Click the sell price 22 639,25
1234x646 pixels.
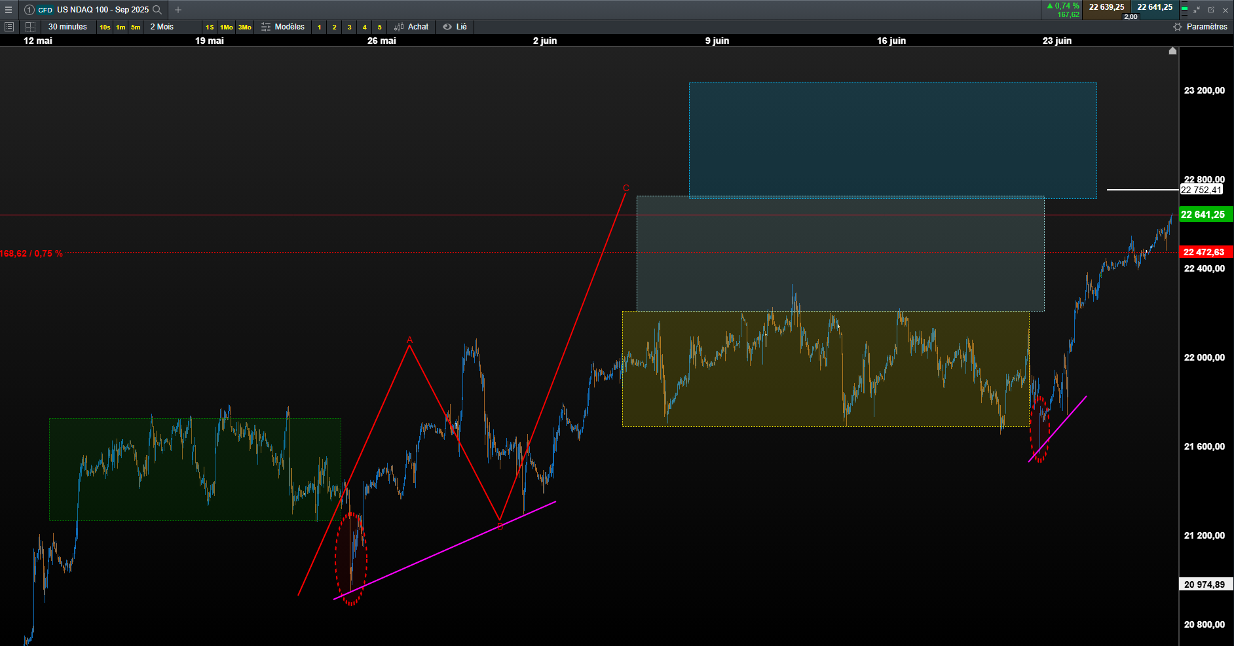tap(1106, 7)
